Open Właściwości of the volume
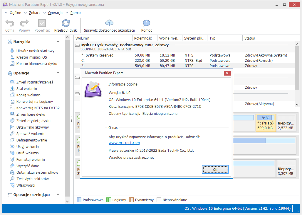This screenshot has height=215, width=302. pyautogui.click(x=26, y=185)
